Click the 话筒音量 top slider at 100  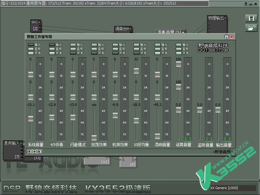point(178,64)
